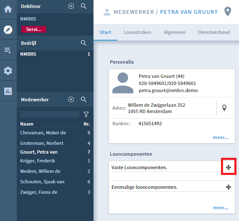Open the bar chart reports icon
This screenshot has width=239, height=221.
[8, 91]
